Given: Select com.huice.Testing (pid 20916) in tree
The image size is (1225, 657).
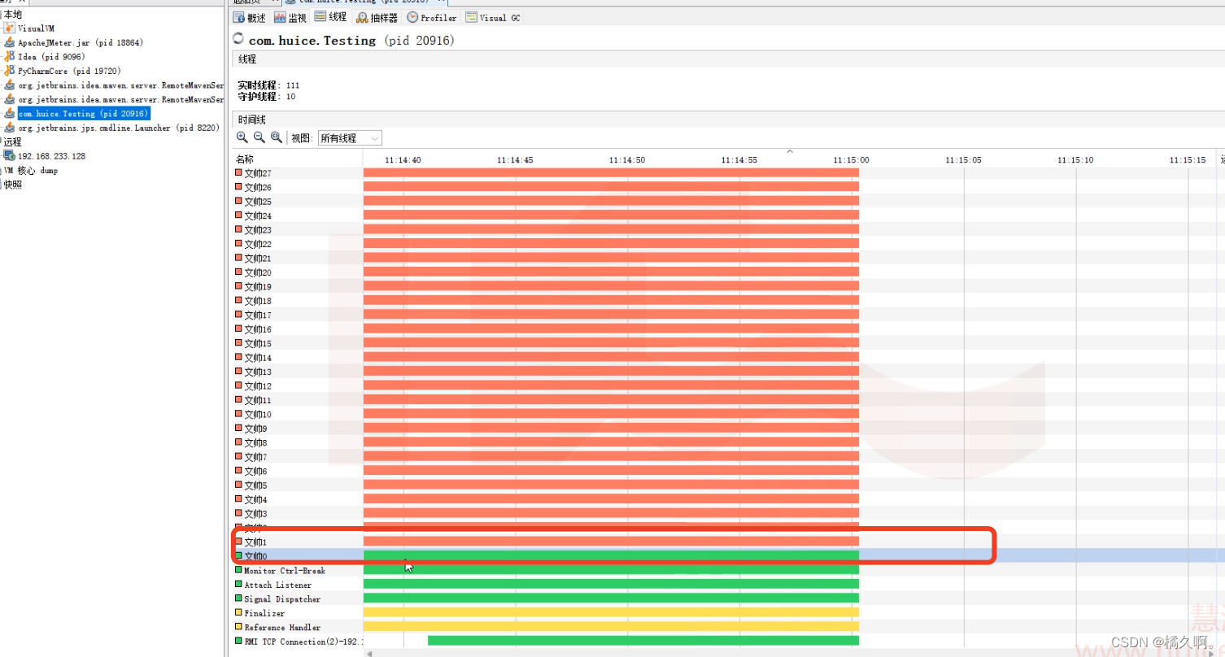Looking at the screenshot, I should point(83,114).
